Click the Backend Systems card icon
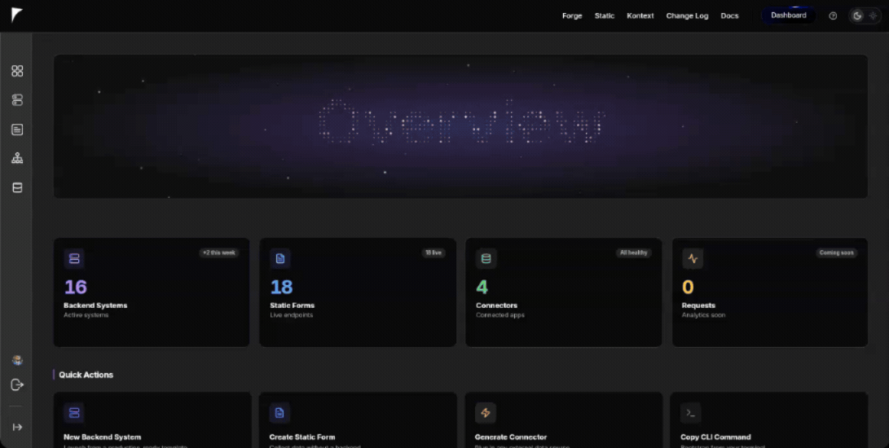889x448 pixels. tap(74, 258)
